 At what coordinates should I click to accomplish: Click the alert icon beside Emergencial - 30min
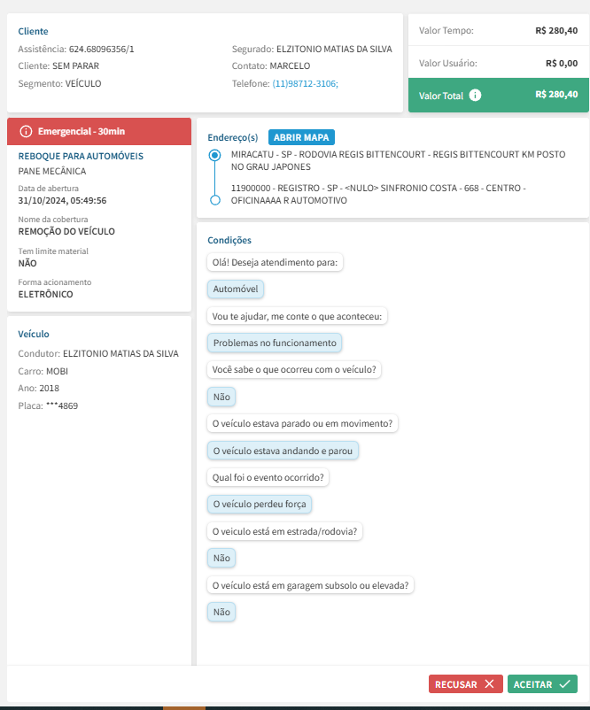[x=27, y=131]
